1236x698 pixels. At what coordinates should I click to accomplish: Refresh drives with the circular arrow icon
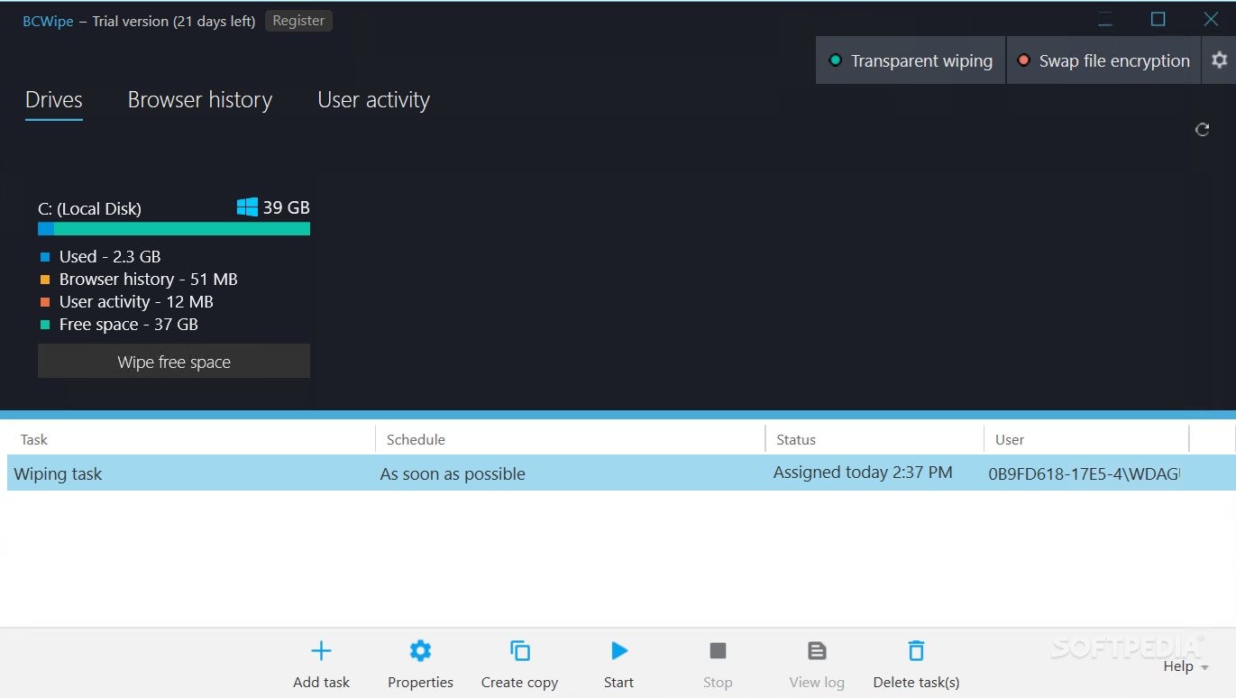click(1202, 130)
